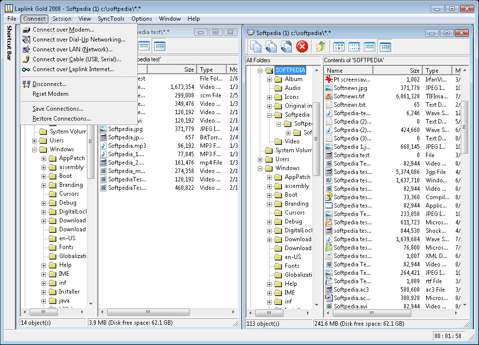Choose Restore Connections menu entry

tap(61, 118)
